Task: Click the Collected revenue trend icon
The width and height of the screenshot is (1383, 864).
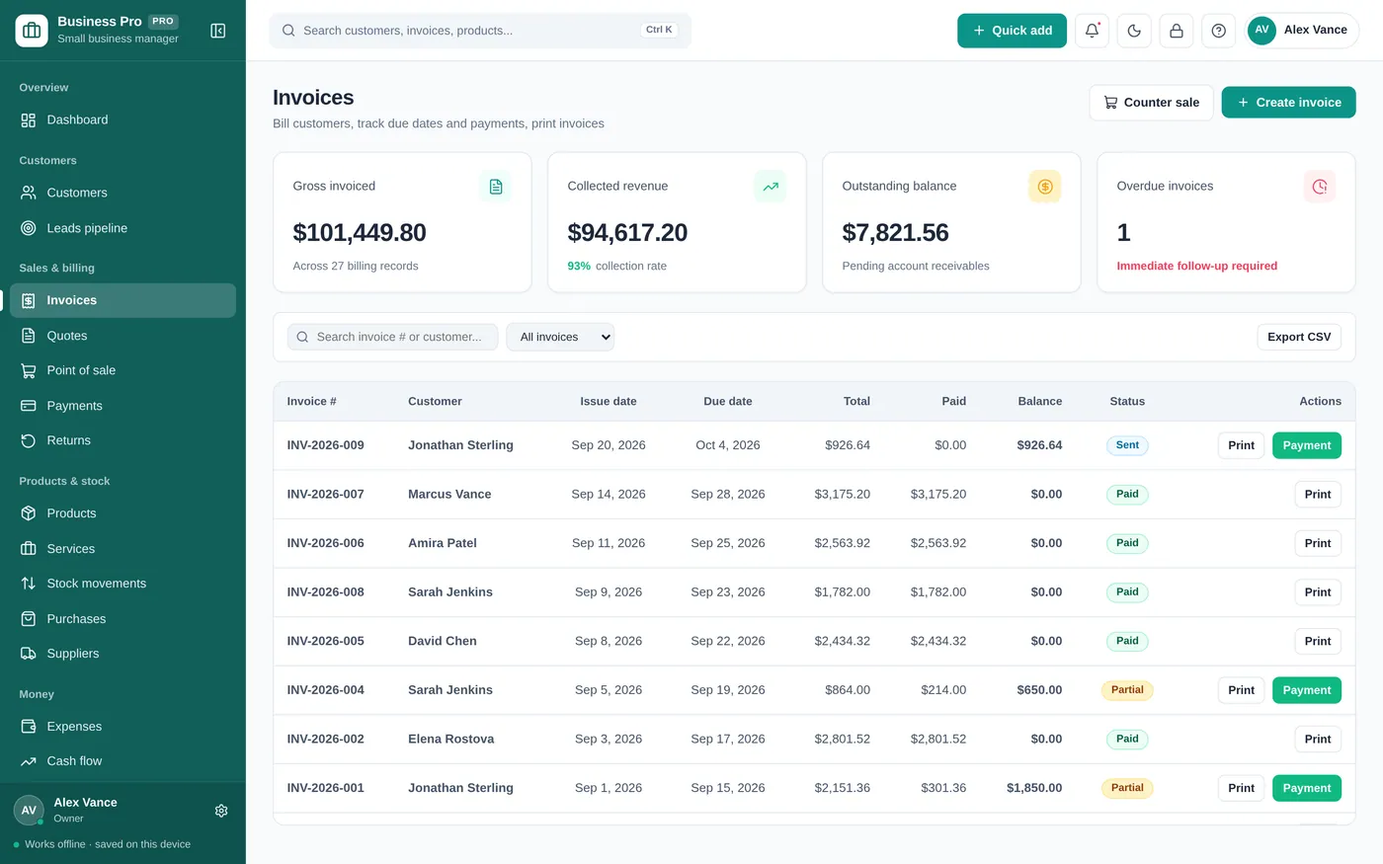Action: click(x=771, y=187)
